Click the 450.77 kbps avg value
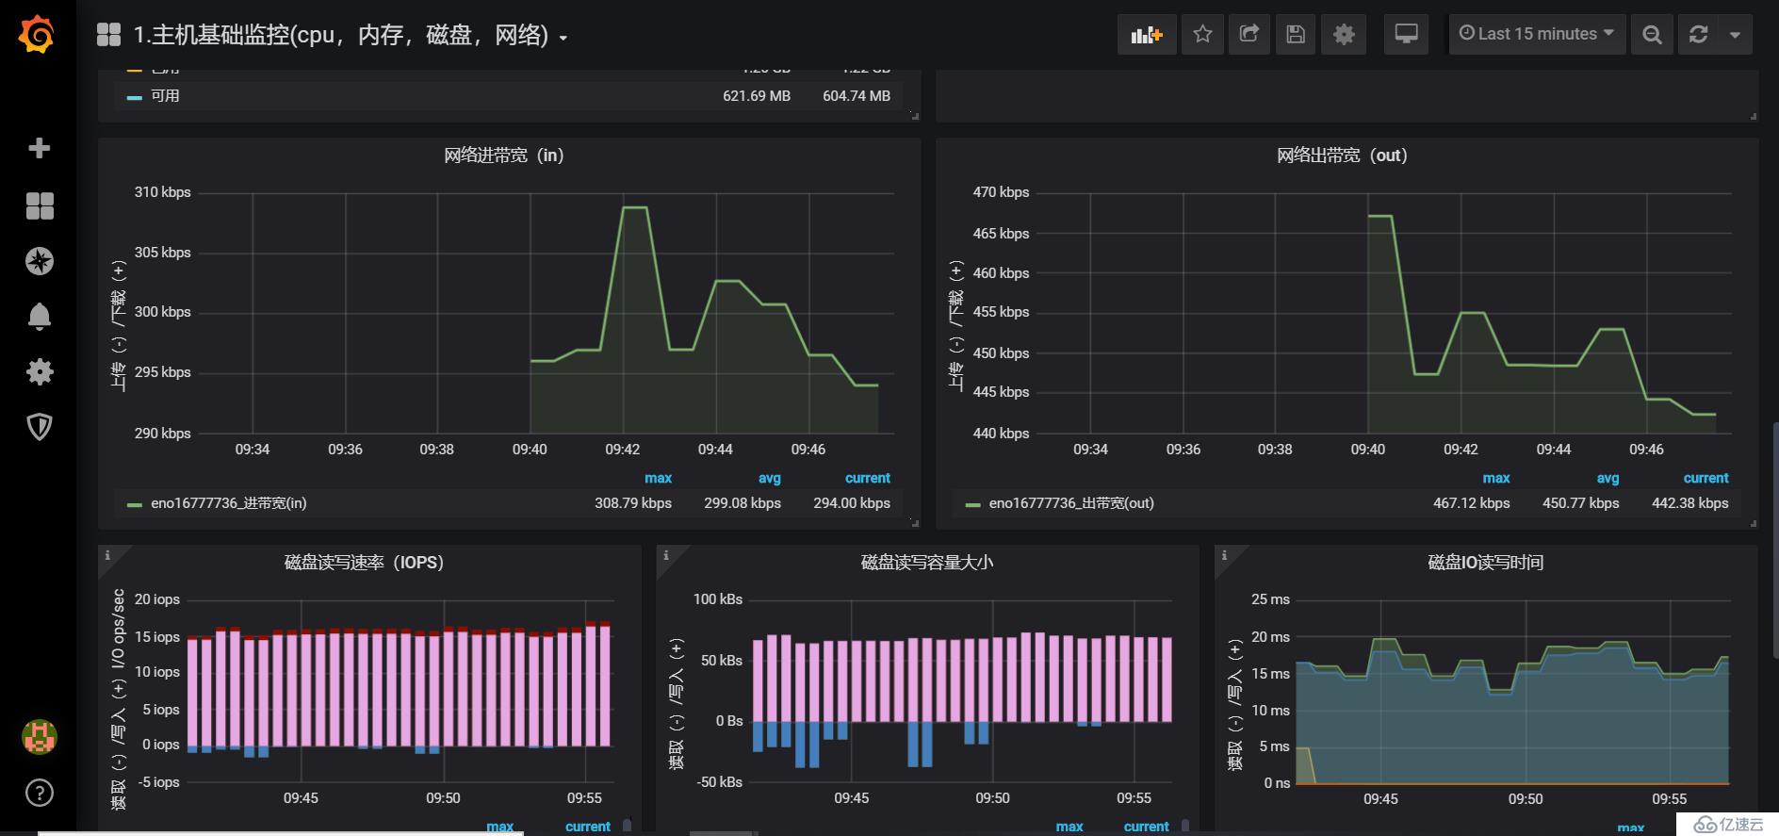Image resolution: width=1779 pixels, height=836 pixels. tap(1581, 503)
